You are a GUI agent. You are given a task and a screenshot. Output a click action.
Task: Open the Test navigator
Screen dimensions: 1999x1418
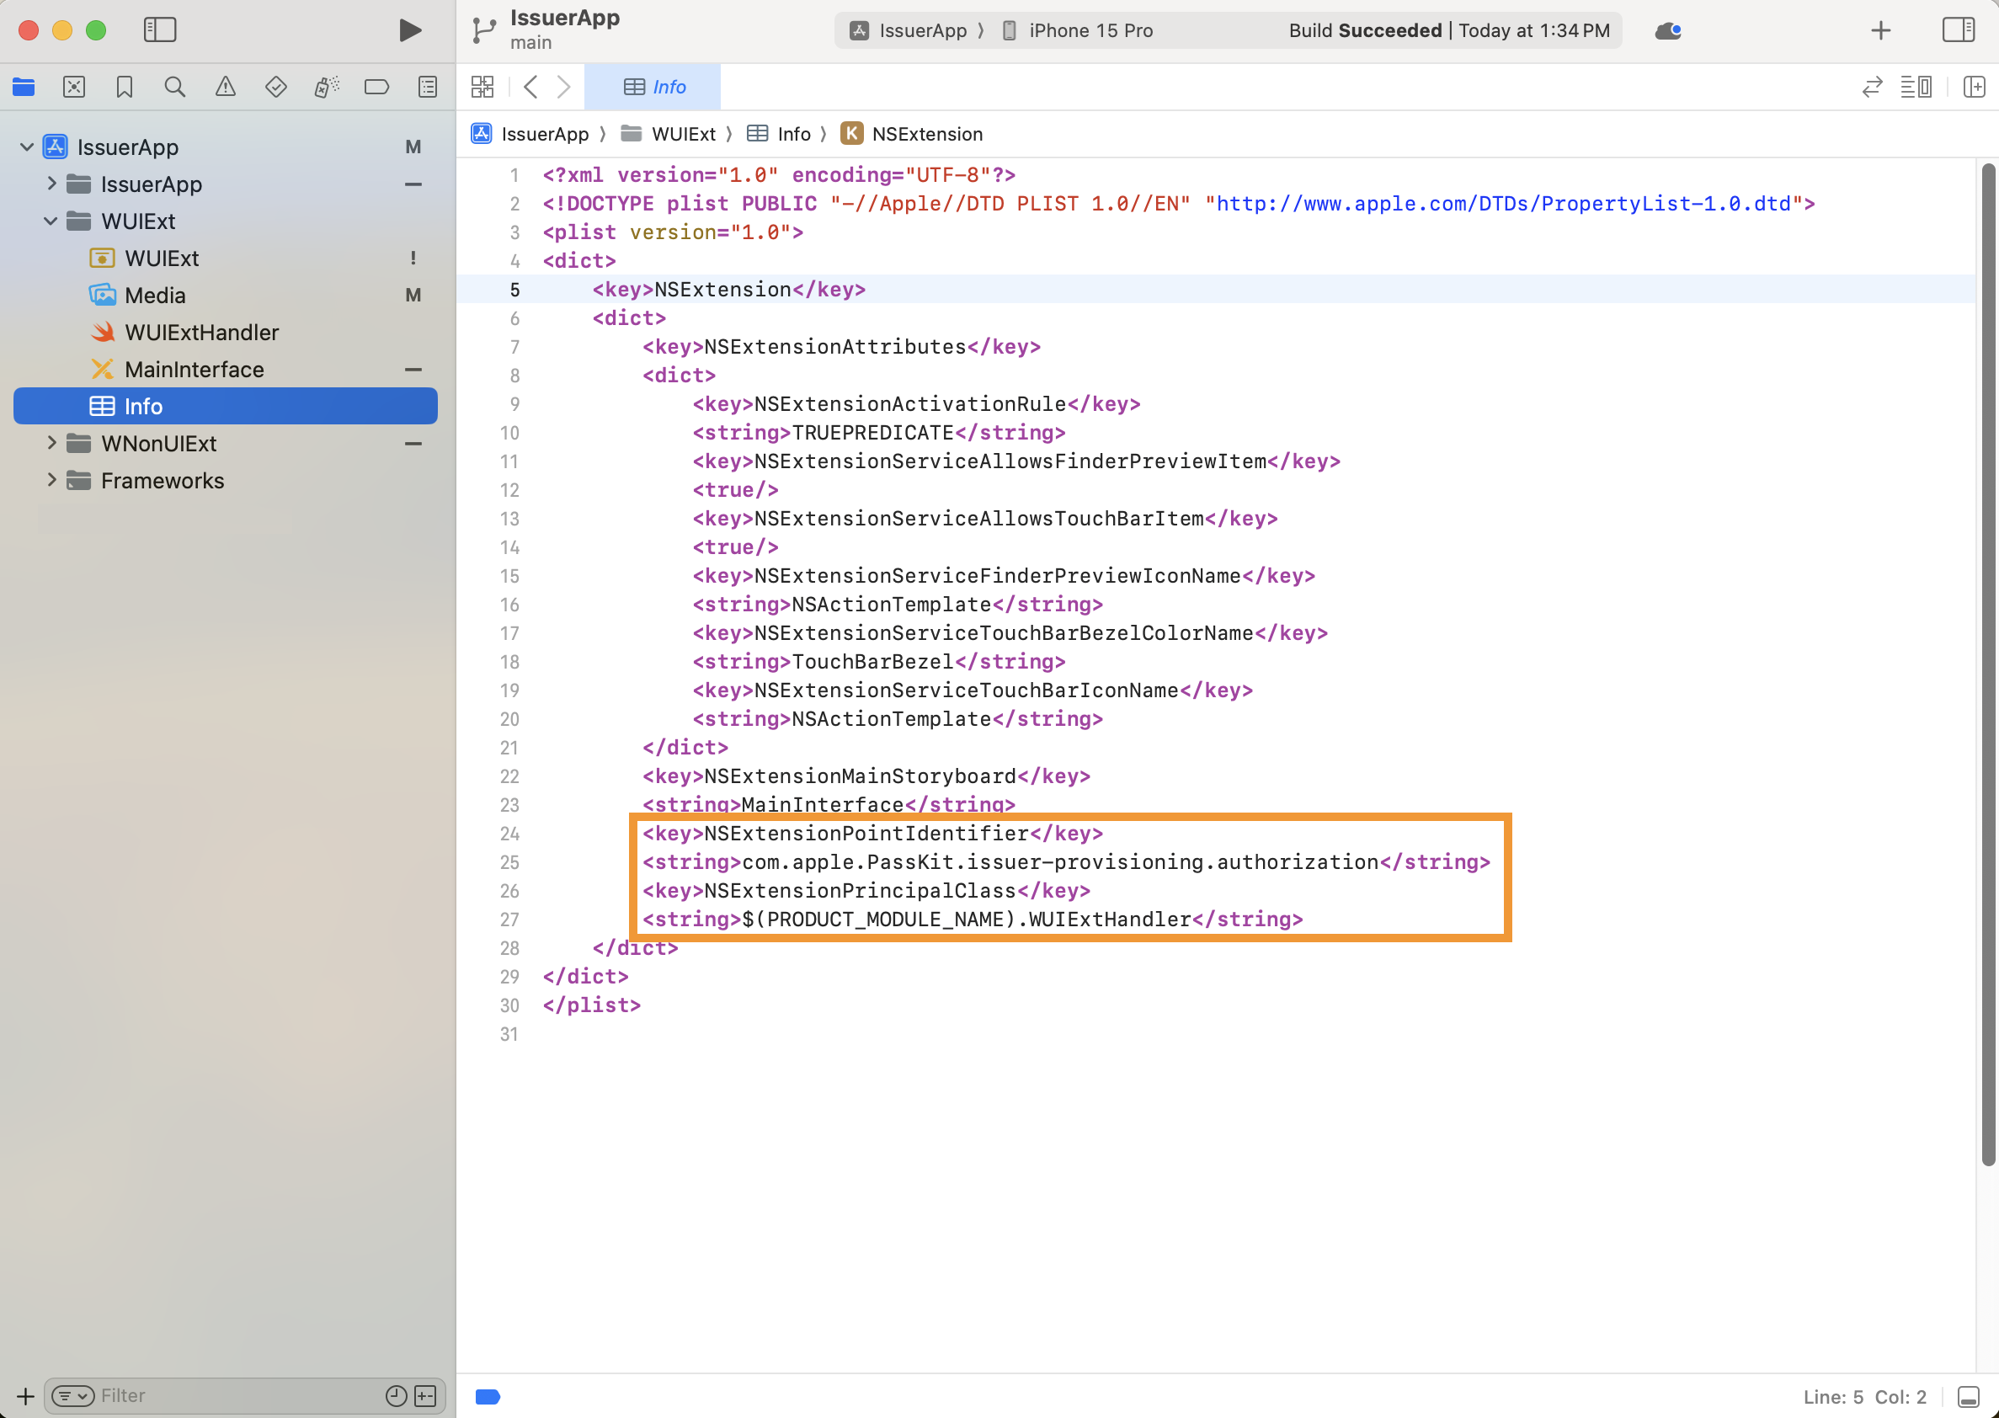(x=276, y=87)
